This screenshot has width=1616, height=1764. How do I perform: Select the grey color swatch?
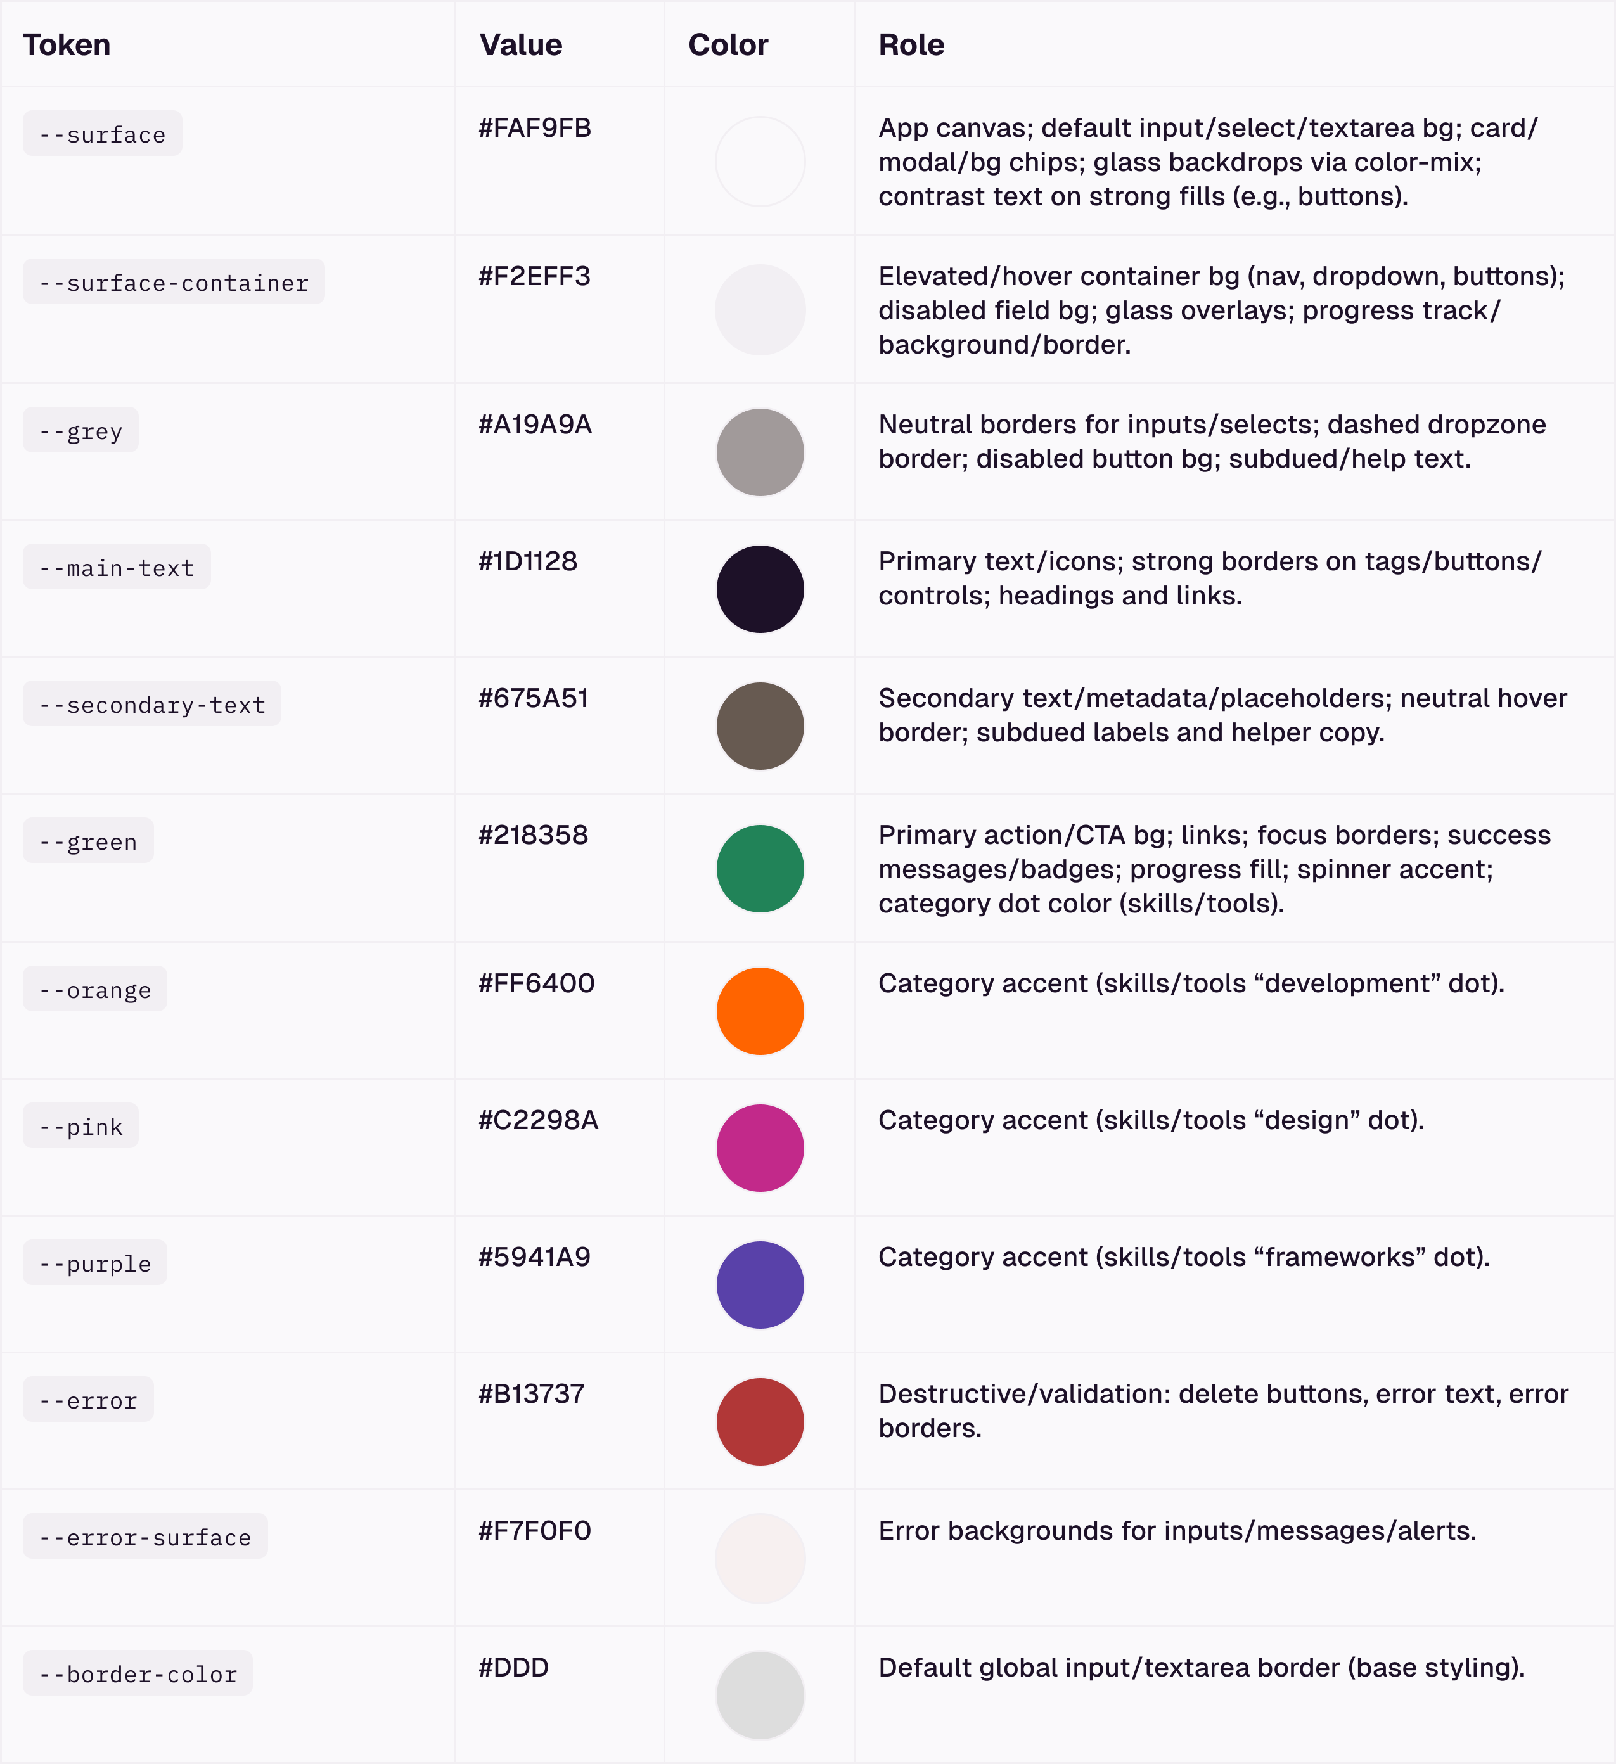[x=759, y=452]
